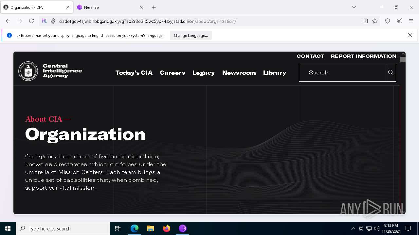The width and height of the screenshot is (419, 235).
Task: Click the Central Intelligence Agency title
Action: click(x=62, y=71)
